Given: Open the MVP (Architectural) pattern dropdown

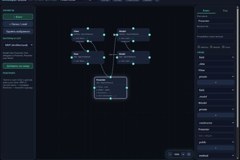Looking at the screenshot, I should [x=18, y=45].
